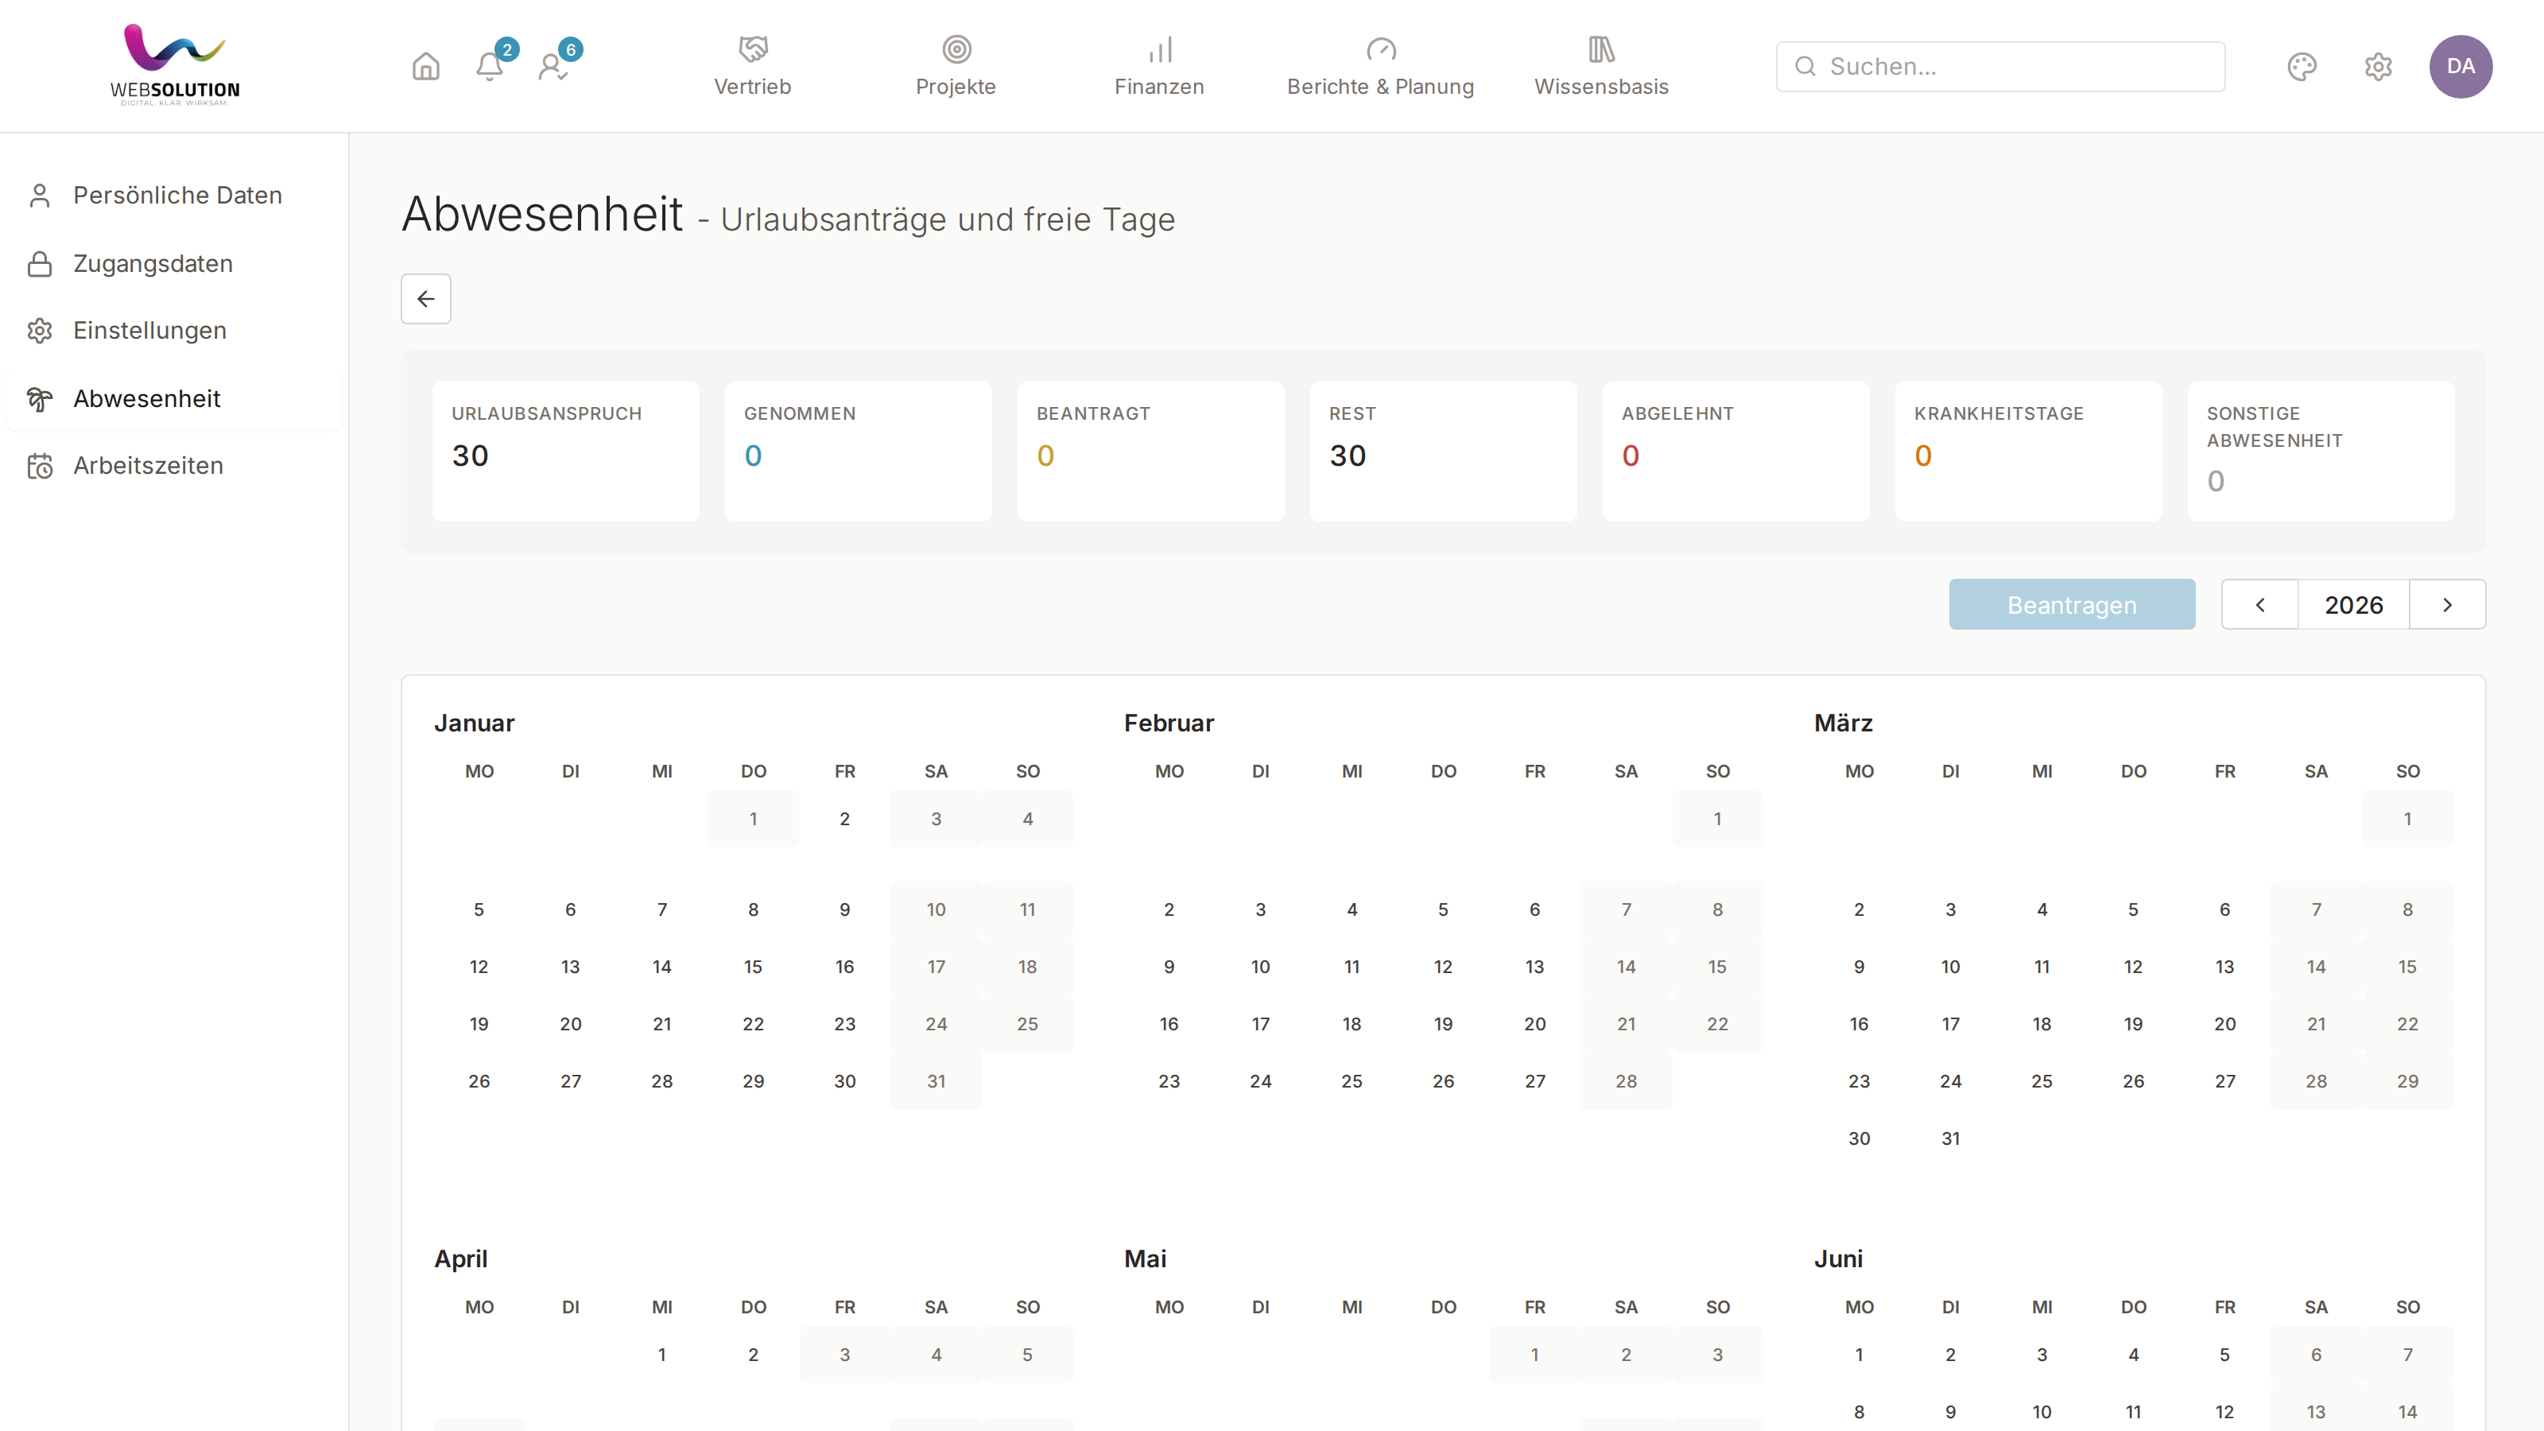Image resolution: width=2544 pixels, height=1431 pixels.
Task: Click the back arrow button
Action: tap(425, 298)
